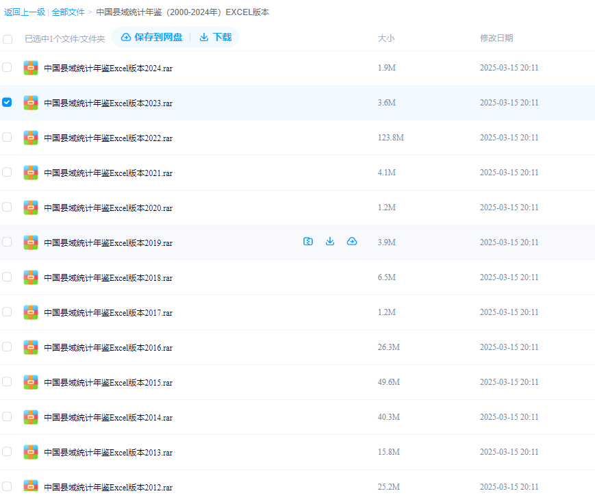Toggle the select-all checkbox in the header
Screen dimensions: 595x500
pyautogui.click(x=8, y=39)
